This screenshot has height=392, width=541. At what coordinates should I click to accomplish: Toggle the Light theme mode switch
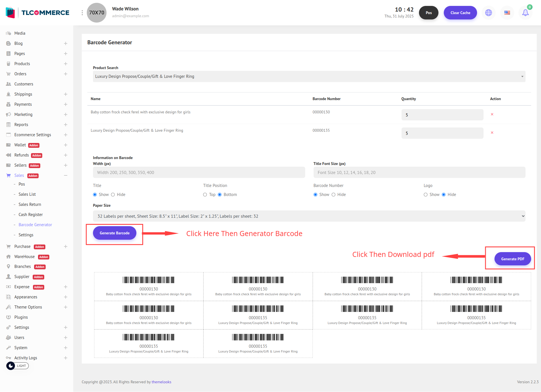point(17,366)
